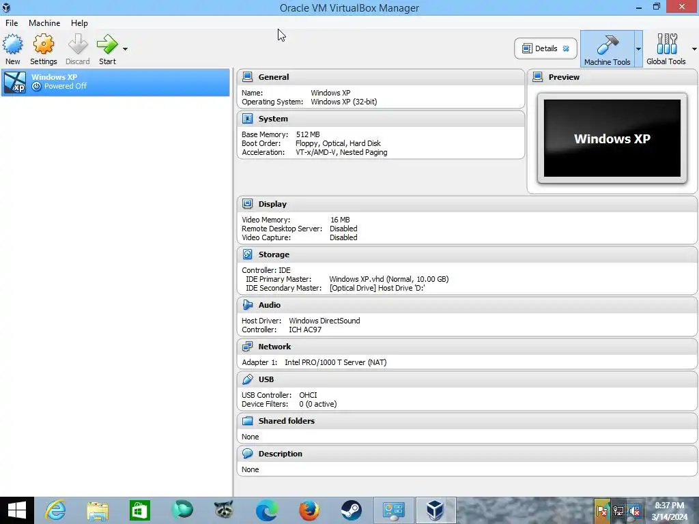Image resolution: width=699 pixels, height=524 pixels.
Task: Open the General settings heading link
Action: tap(273, 76)
